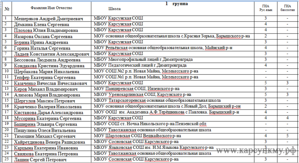Screen dimensions: 299x163
Task: Click row number 10 cell
Action: (7, 71)
